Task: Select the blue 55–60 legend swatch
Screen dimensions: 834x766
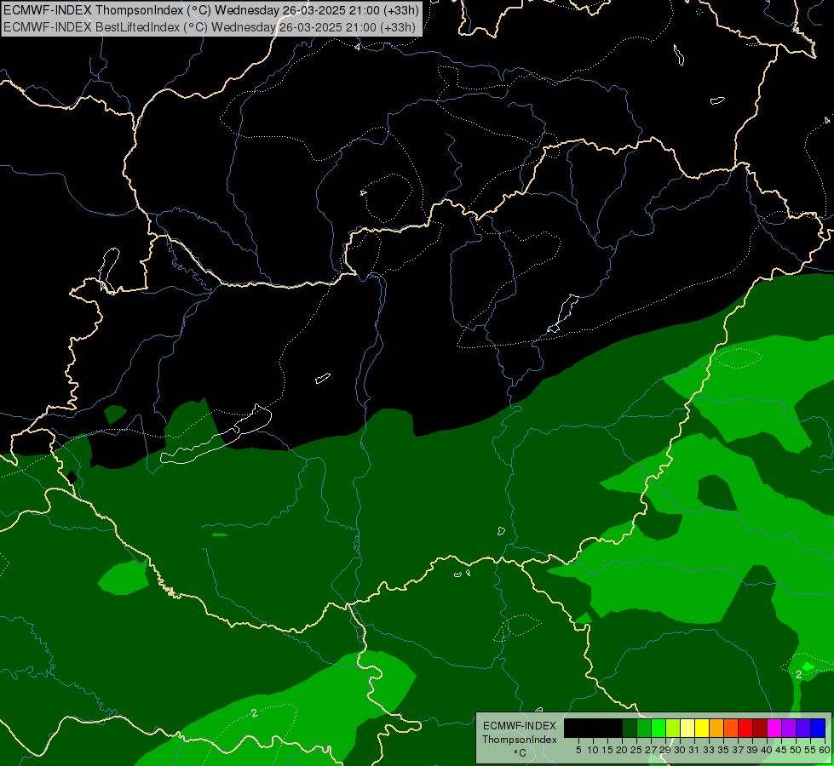Action: 818,728
